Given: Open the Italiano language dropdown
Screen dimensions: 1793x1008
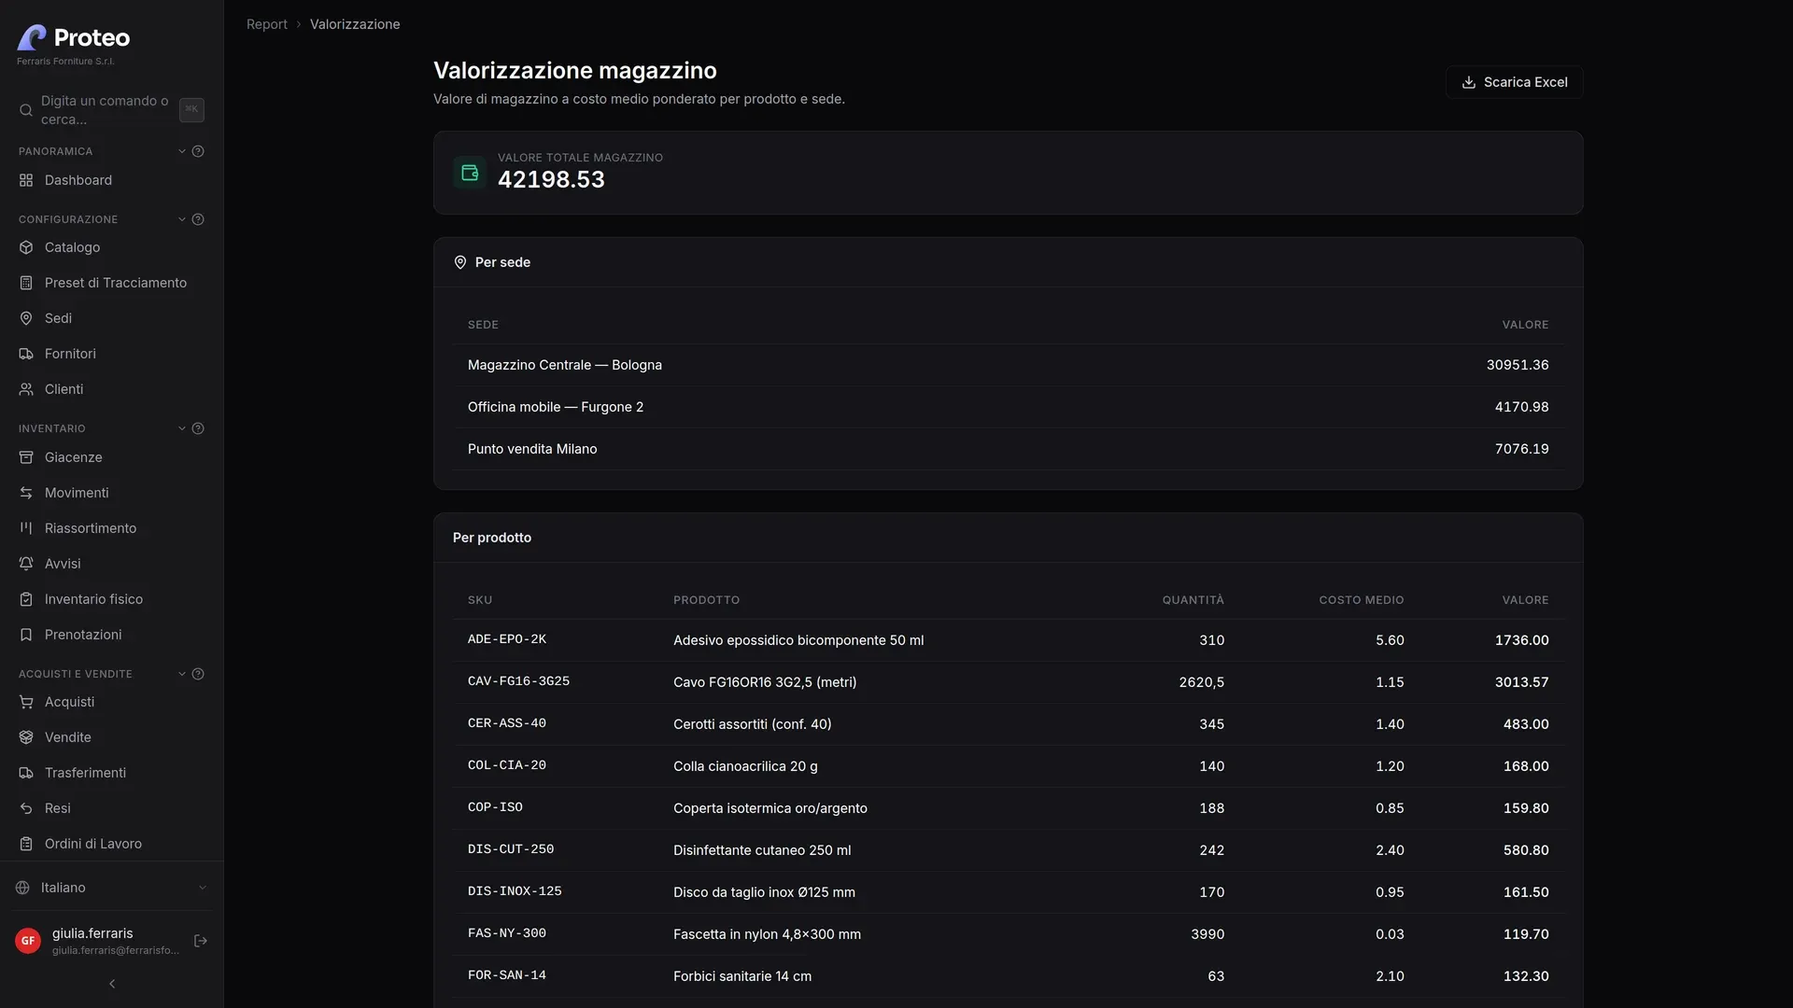Looking at the screenshot, I should pos(111,888).
